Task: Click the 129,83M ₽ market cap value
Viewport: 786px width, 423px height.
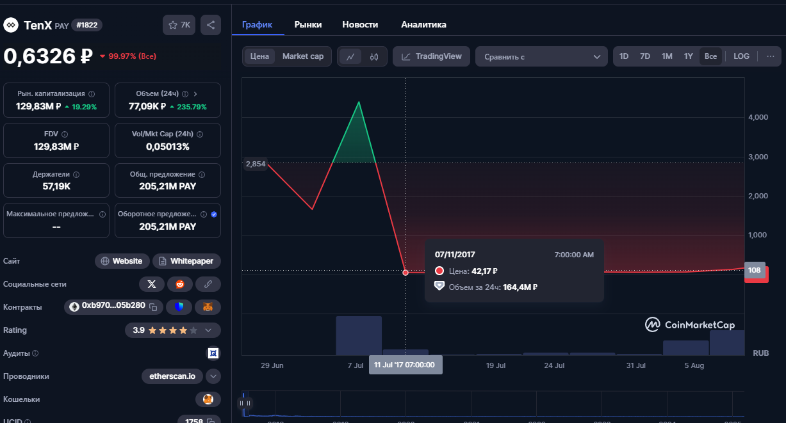Action: pos(38,107)
